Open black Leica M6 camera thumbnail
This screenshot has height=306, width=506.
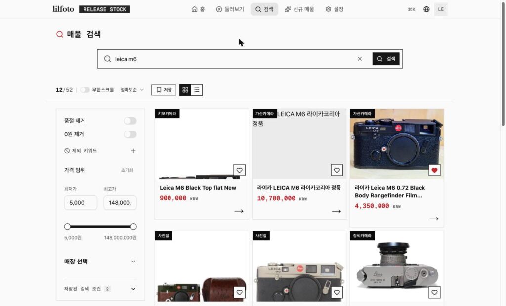397,144
